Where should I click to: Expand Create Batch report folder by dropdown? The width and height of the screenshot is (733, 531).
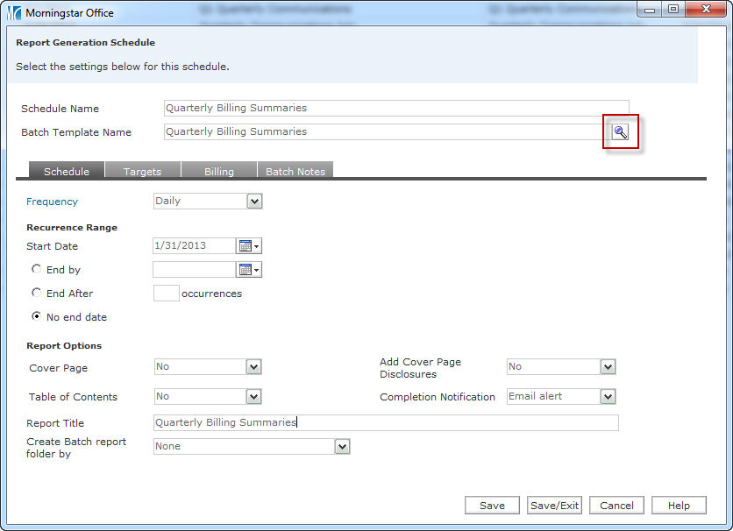[342, 447]
